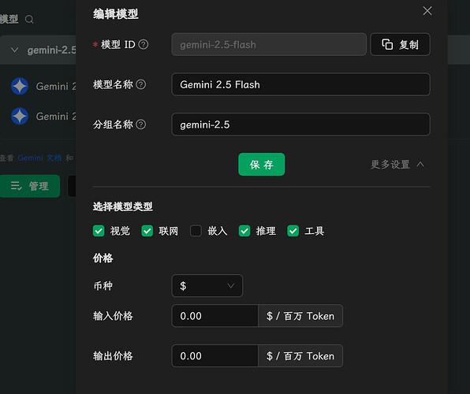Open help tooltip for 模型 ID
Image resolution: width=470 pixels, height=394 pixels.
(144, 45)
